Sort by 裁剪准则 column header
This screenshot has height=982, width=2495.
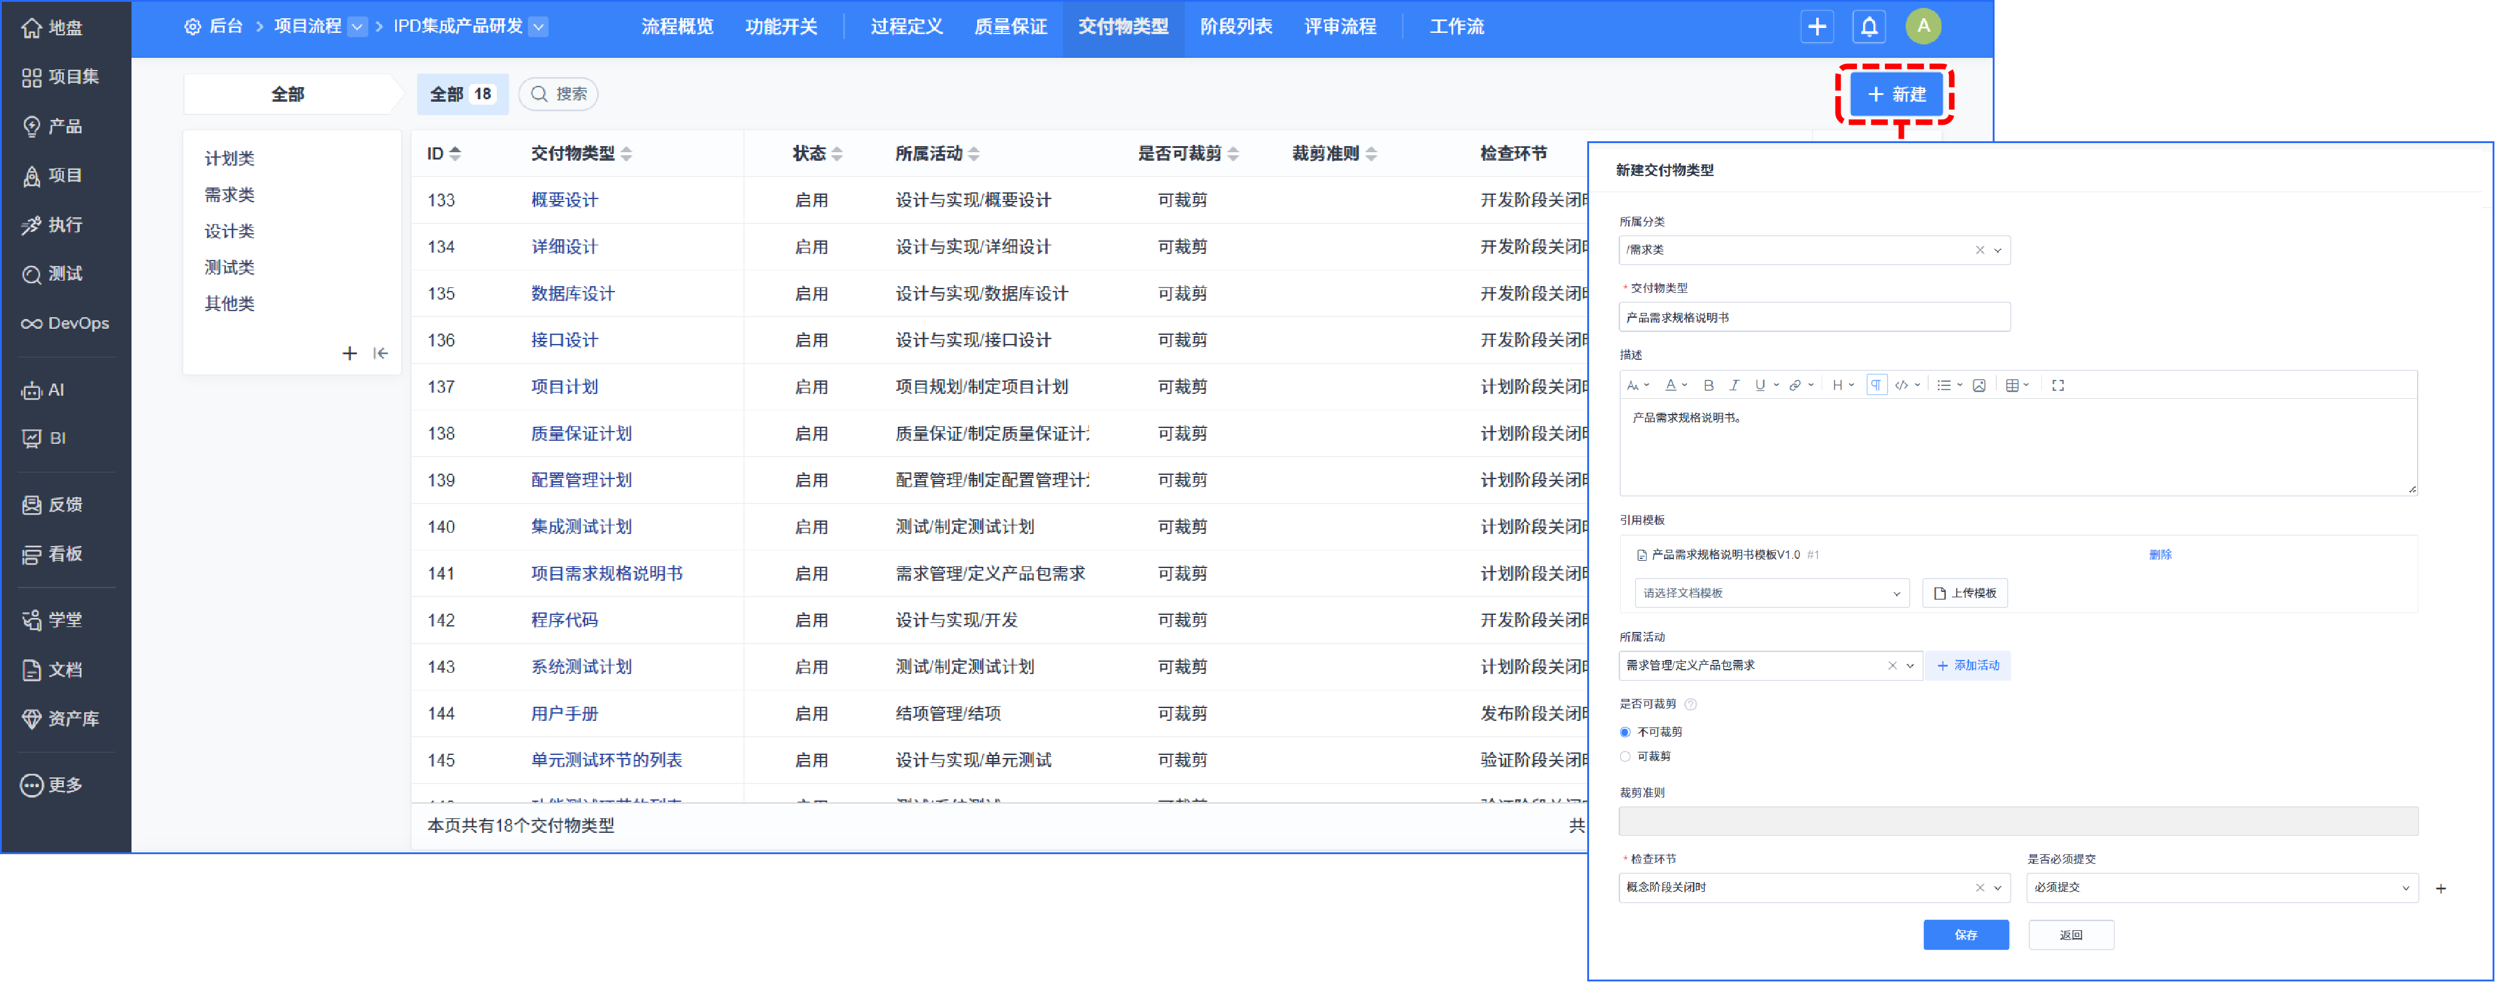click(1335, 154)
